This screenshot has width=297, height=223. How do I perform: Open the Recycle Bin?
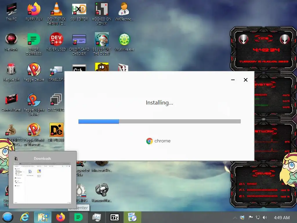point(11,72)
